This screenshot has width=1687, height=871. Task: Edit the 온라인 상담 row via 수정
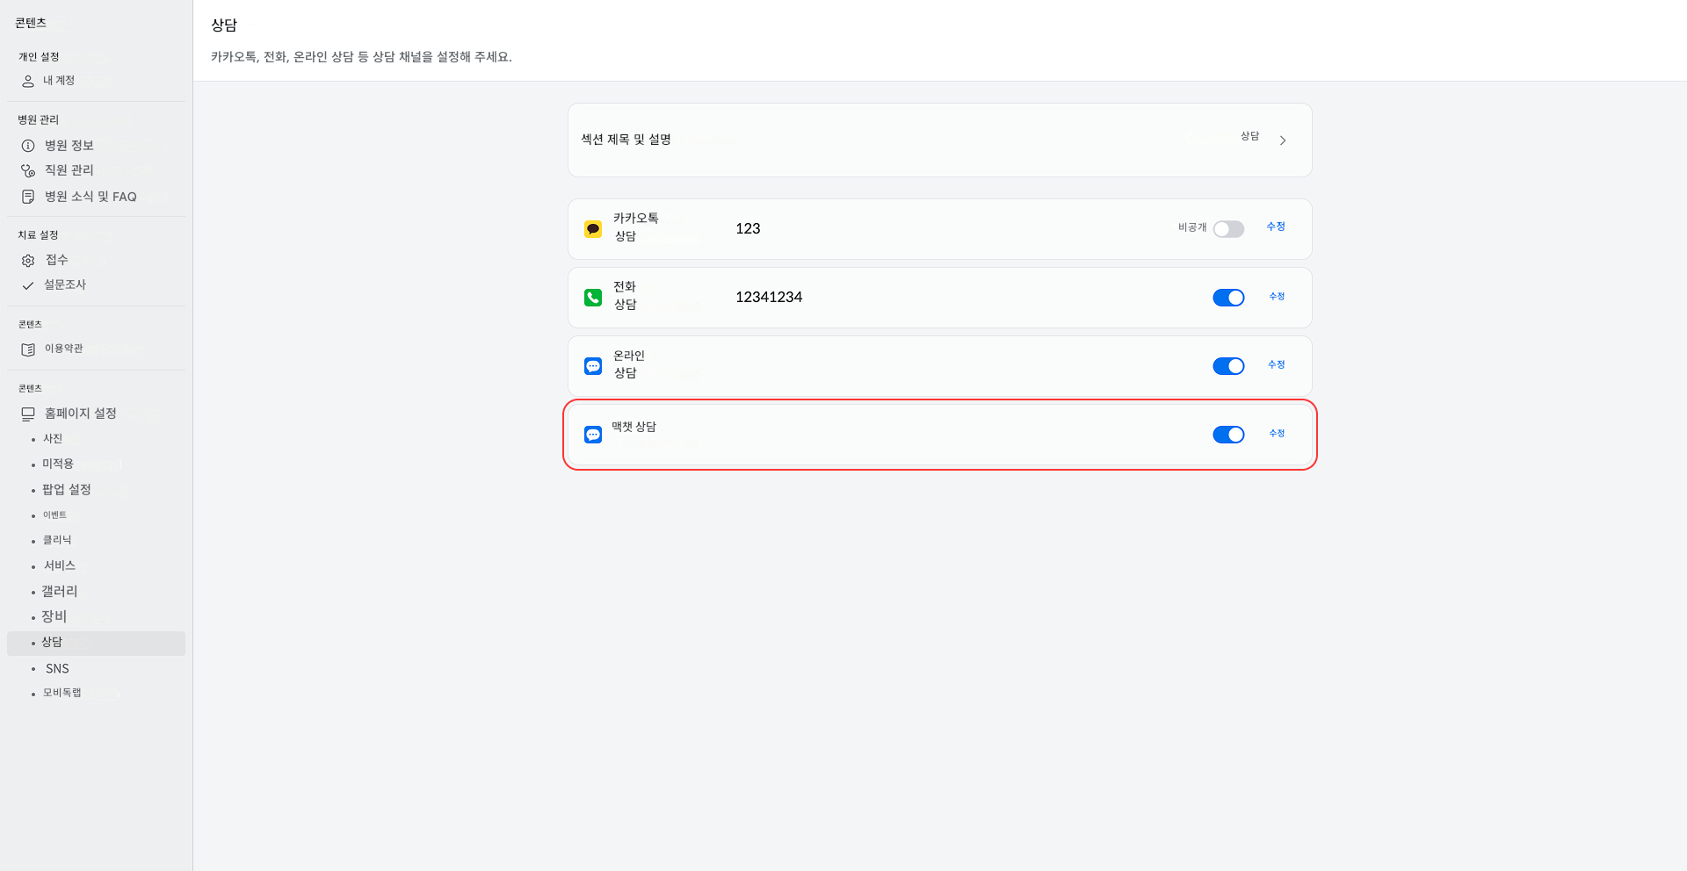1277,365
